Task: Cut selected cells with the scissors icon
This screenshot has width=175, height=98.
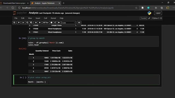Action: pyautogui.click(x=23, y=23)
